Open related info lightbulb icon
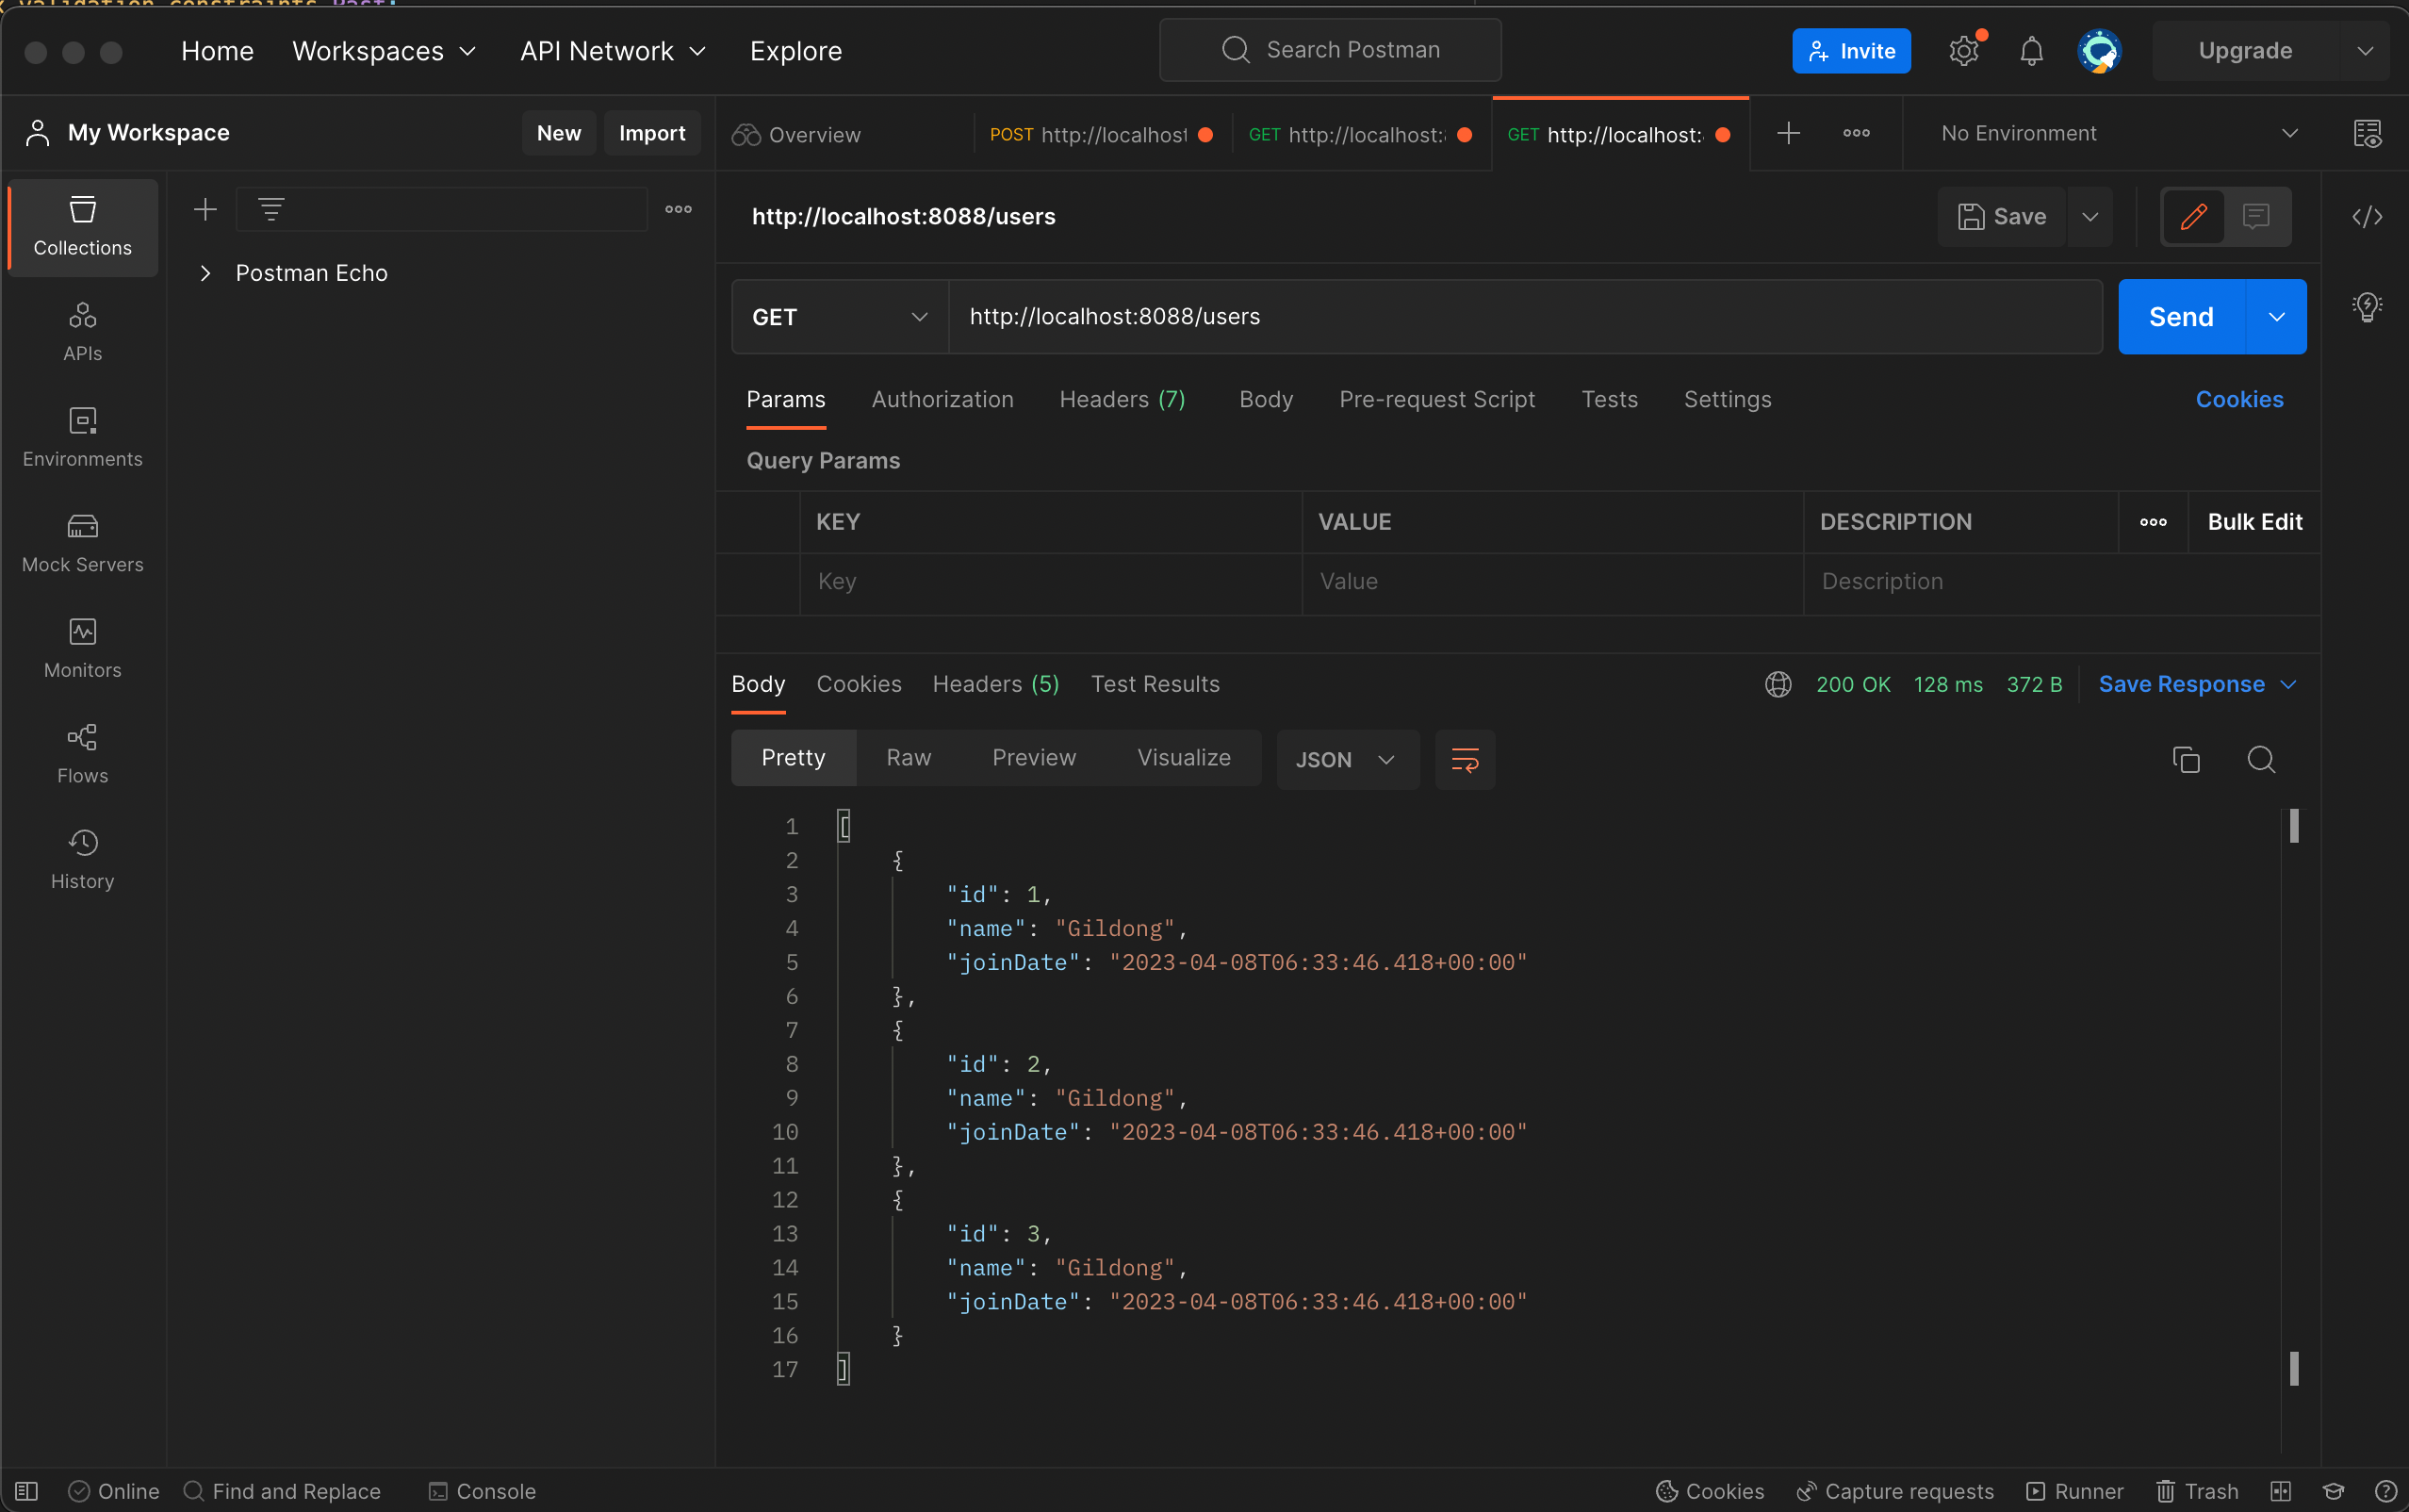The image size is (2409, 1512). click(2367, 306)
